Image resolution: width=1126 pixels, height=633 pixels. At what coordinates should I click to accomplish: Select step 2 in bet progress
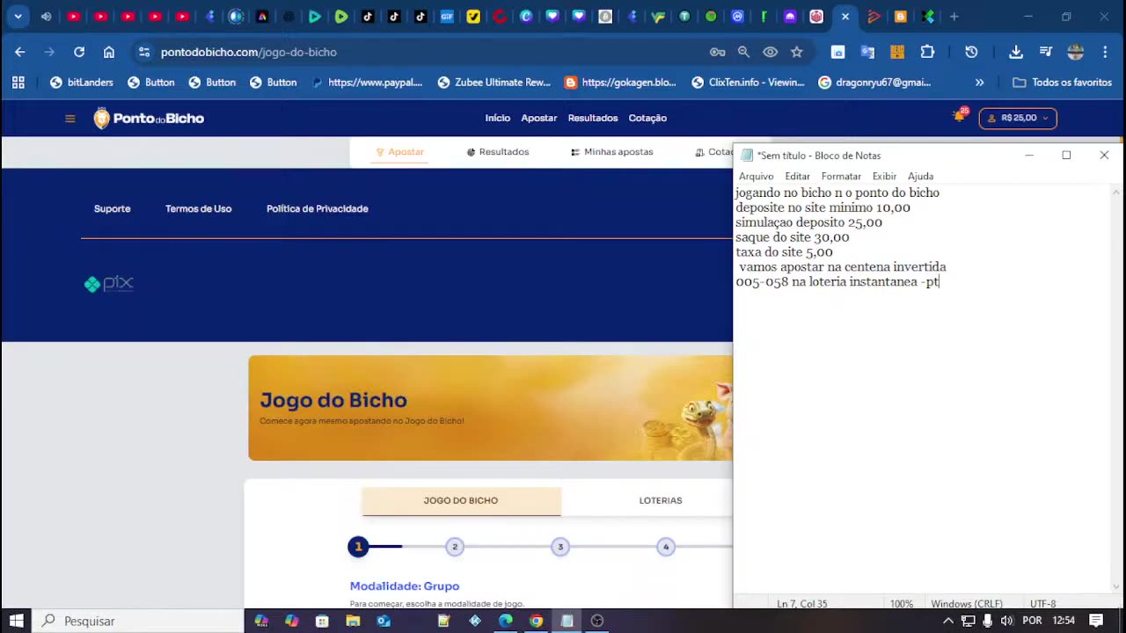455,547
